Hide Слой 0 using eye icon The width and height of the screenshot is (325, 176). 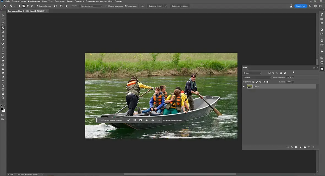pyautogui.click(x=244, y=87)
